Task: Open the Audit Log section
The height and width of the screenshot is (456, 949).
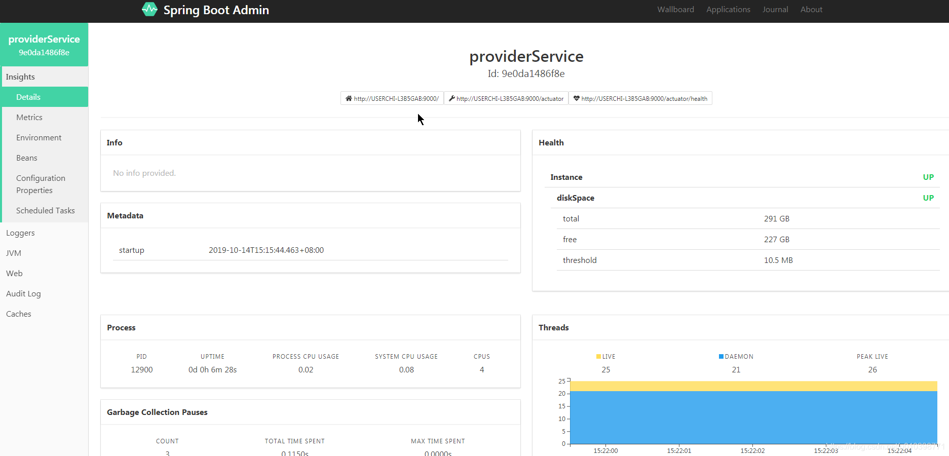Action: tap(44, 293)
